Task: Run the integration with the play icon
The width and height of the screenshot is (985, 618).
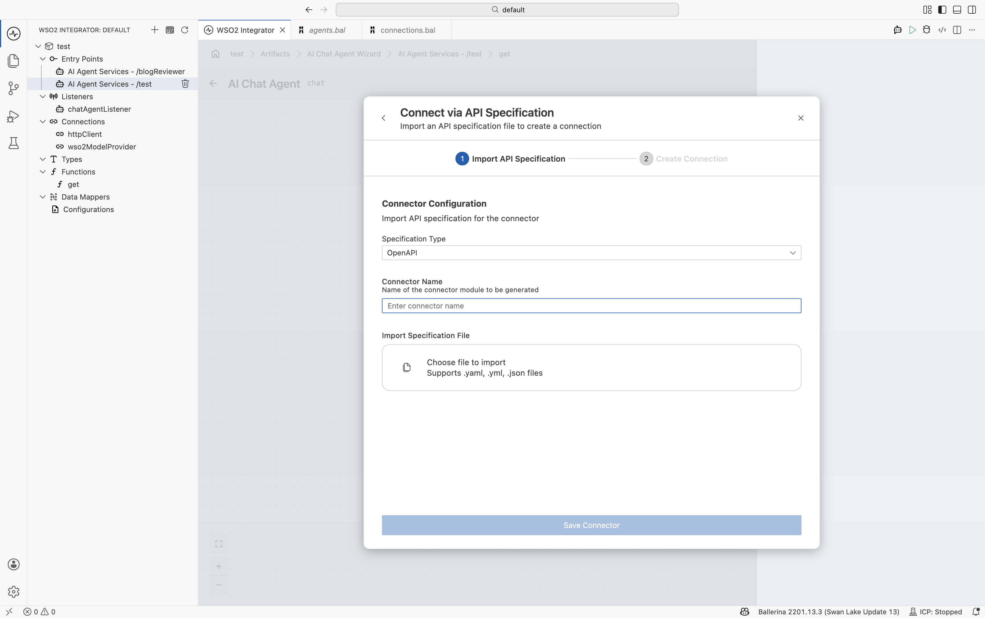Action: [x=912, y=30]
